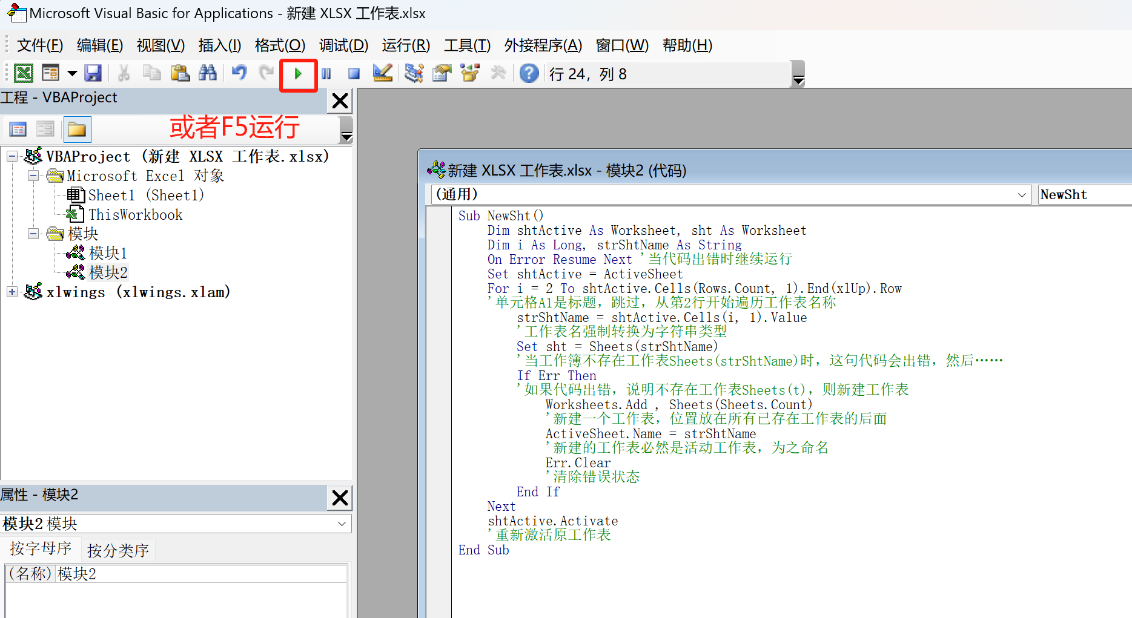Screen dimensions: 1132x618
Task: Click the (名称) property value 模块2
Action: tap(201, 574)
